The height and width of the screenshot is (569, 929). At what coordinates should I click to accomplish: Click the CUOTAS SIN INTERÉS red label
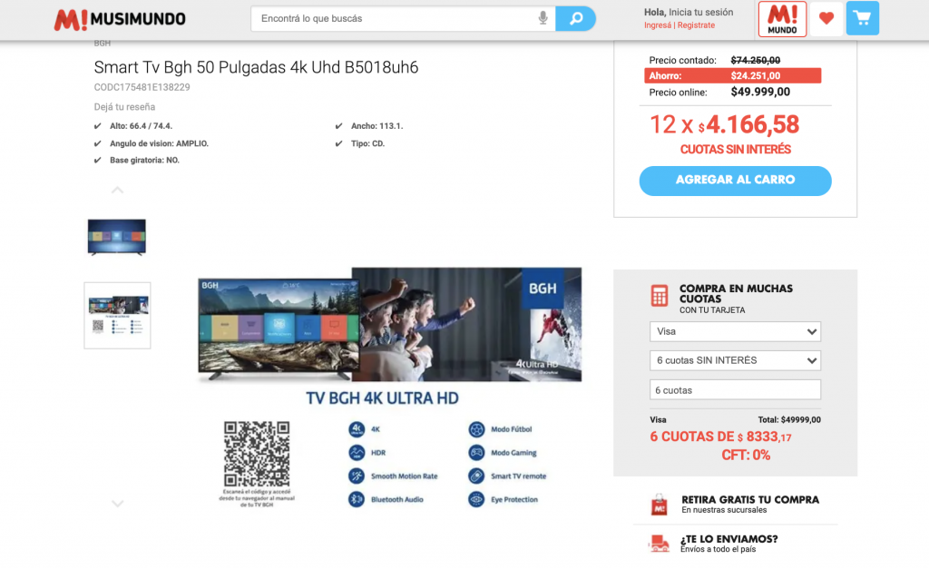(735, 150)
